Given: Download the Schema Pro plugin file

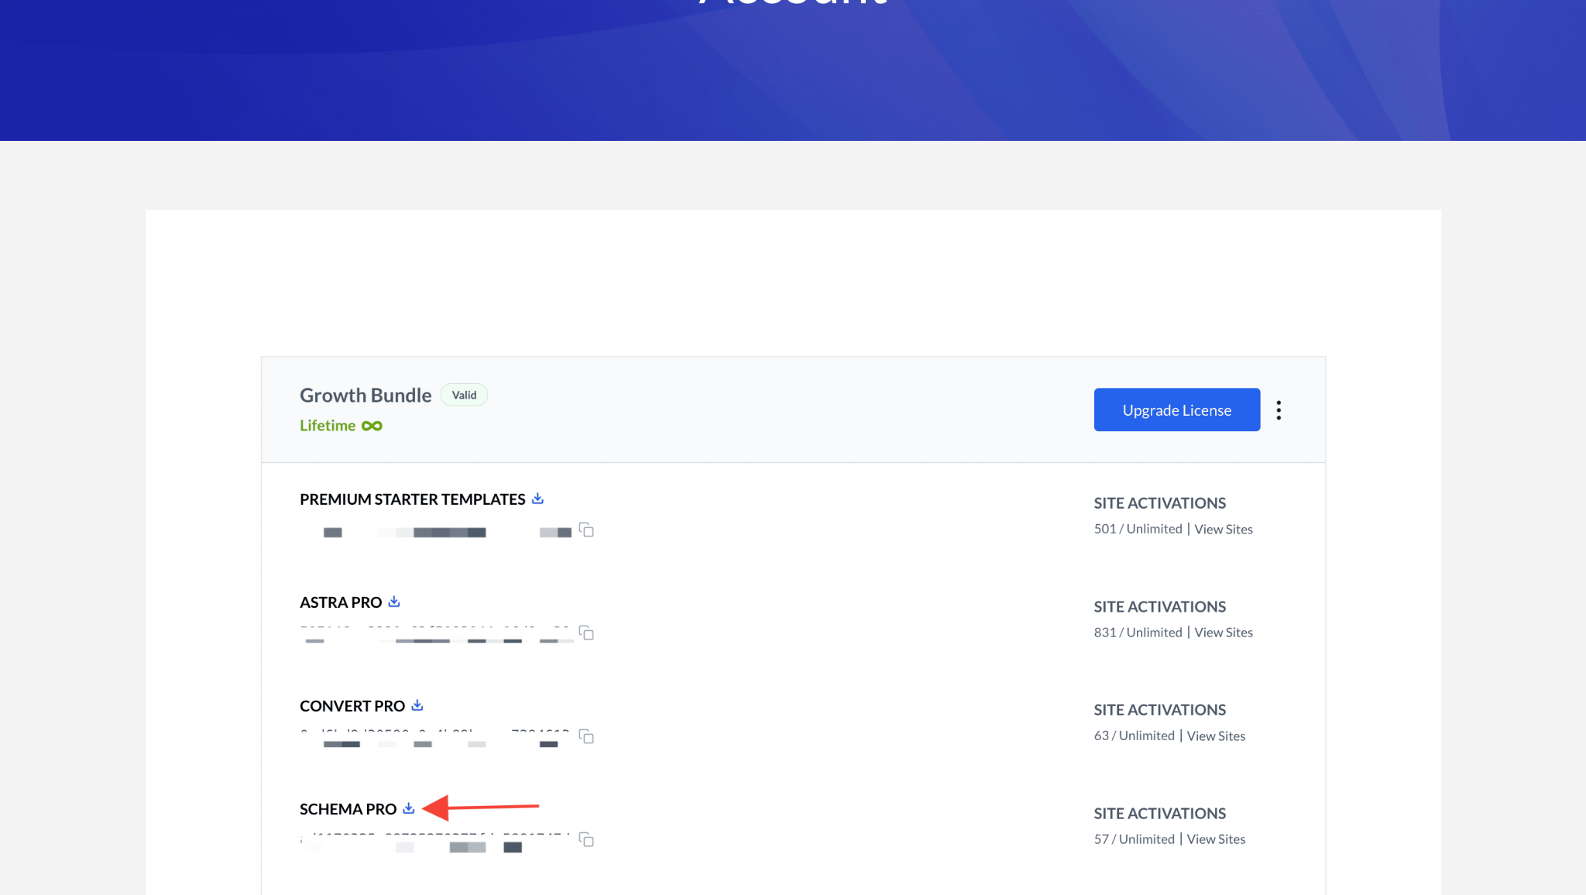Looking at the screenshot, I should [x=408, y=808].
